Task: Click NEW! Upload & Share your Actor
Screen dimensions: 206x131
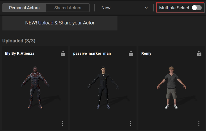Action: [x=60, y=23]
